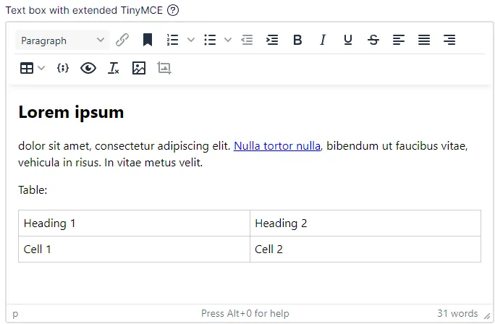Click the 'Cell 1' table cell

134,250
